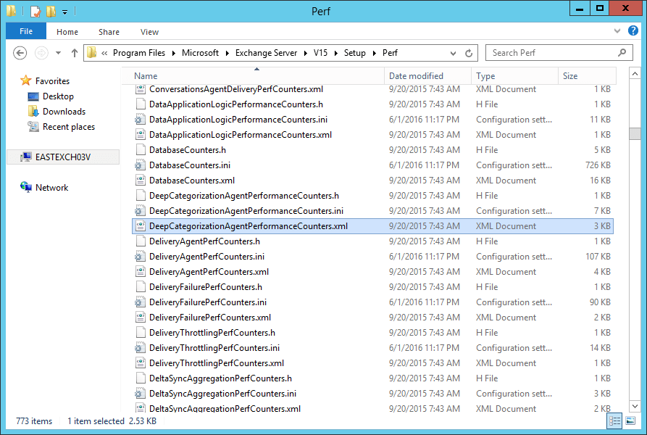Click the 726 KB size cell
This screenshot has width=647, height=435.
point(598,165)
